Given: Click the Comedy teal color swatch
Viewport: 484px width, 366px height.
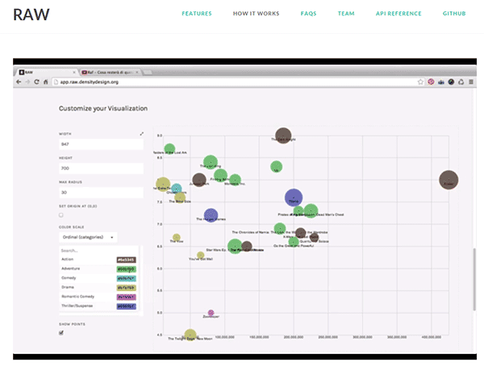Looking at the screenshot, I should [x=127, y=278].
